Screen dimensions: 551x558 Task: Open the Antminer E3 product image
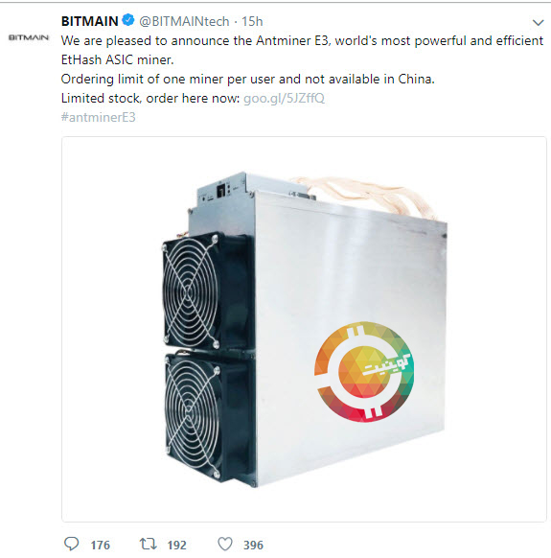[304, 329]
